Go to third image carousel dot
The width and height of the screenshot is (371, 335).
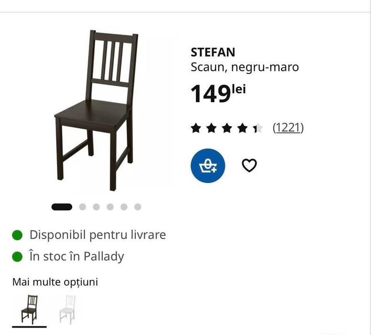pos(96,207)
